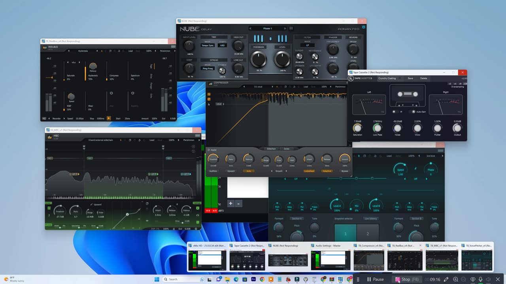Click the recorder zoom in icon

455,279
